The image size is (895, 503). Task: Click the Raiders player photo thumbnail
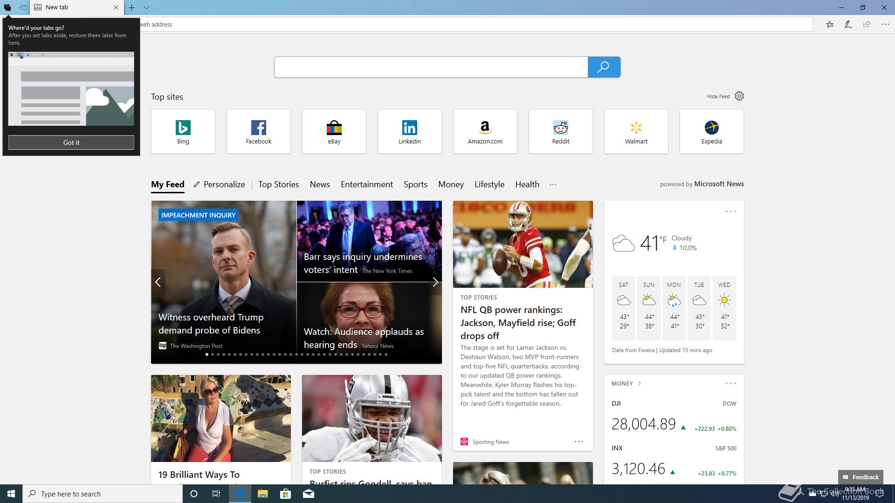pyautogui.click(x=372, y=418)
